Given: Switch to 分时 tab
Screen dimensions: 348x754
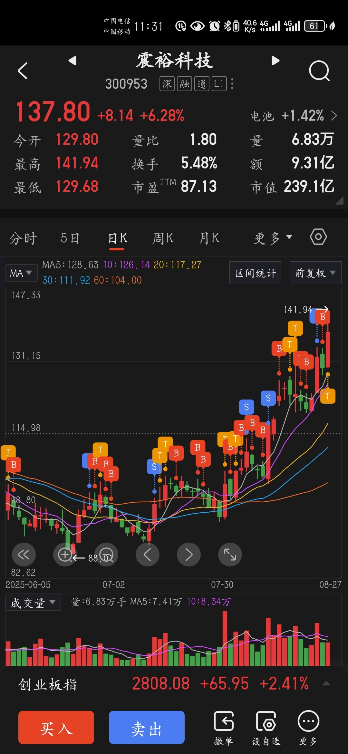Looking at the screenshot, I should (23, 238).
